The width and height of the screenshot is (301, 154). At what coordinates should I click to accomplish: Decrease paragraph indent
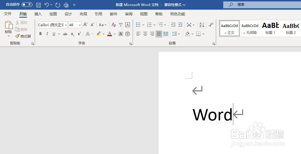[x=173, y=24]
